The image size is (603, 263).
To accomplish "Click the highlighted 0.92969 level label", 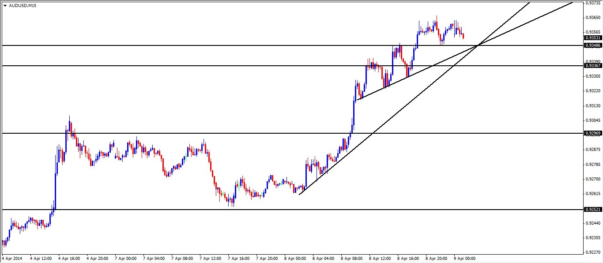I will [x=592, y=133].
